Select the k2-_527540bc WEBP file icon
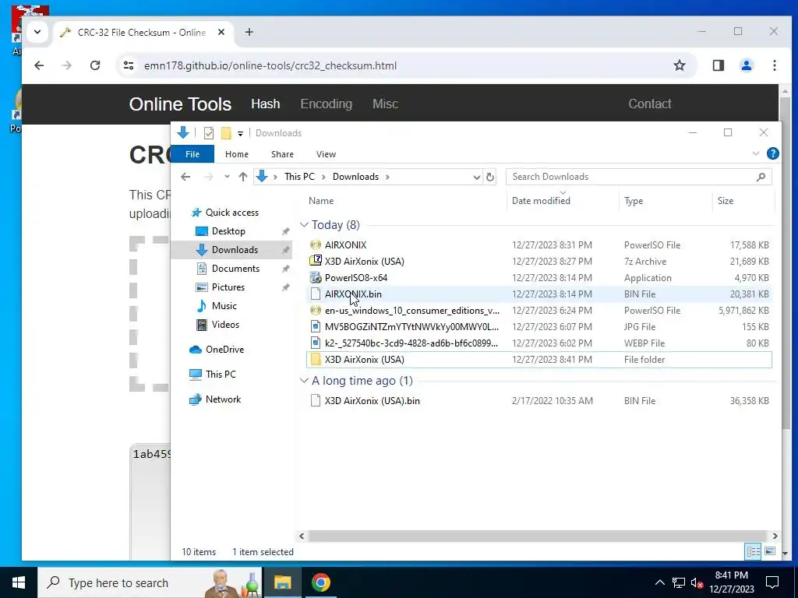This screenshot has width=798, height=598. pyautogui.click(x=316, y=343)
